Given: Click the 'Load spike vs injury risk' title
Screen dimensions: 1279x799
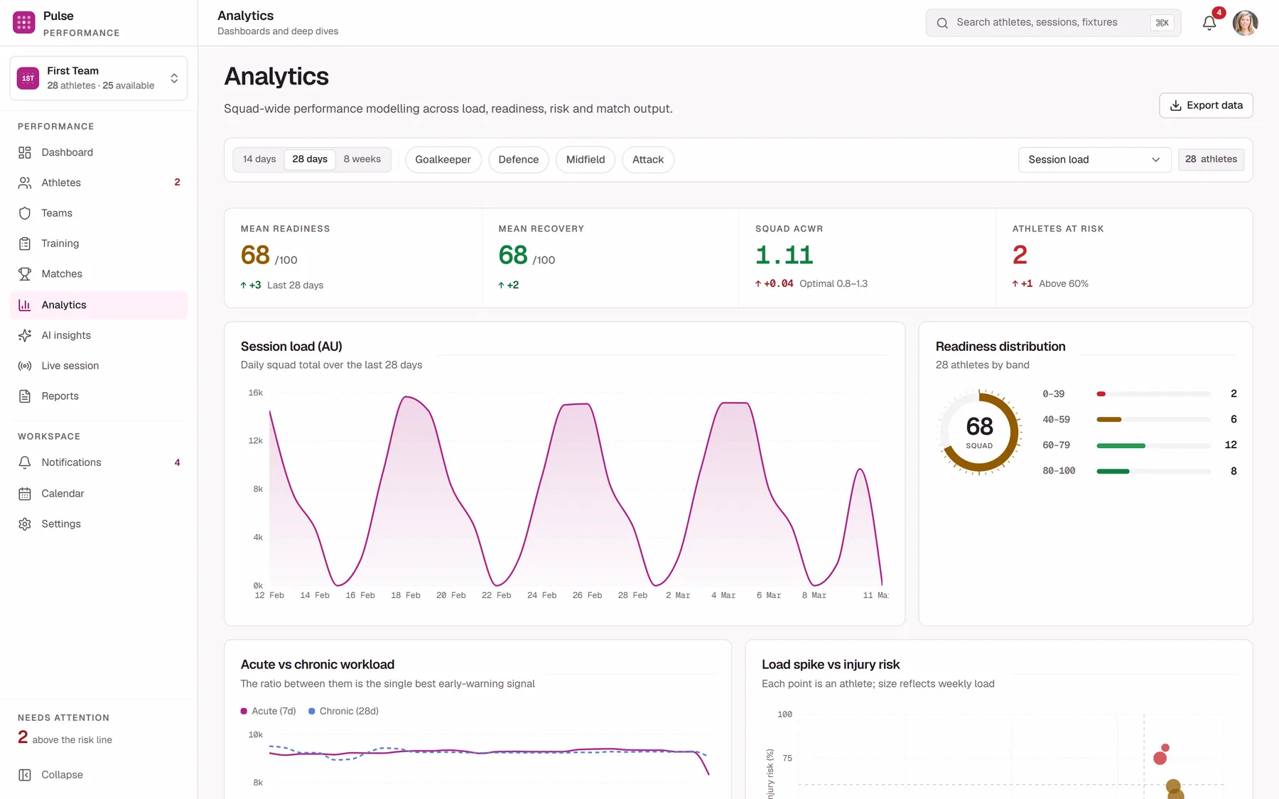Looking at the screenshot, I should 831,665.
